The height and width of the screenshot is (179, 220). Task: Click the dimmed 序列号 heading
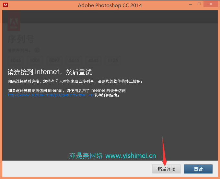pyautogui.click(x=21, y=39)
